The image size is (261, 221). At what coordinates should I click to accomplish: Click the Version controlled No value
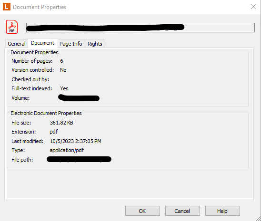coord(63,70)
